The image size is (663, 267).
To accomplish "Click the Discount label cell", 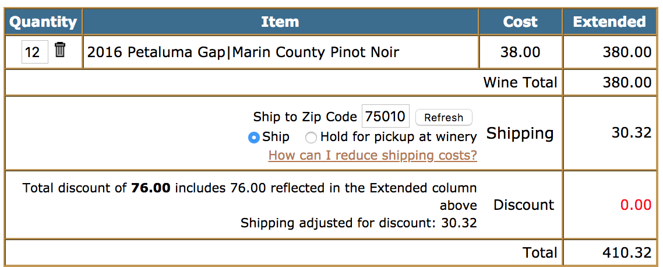I will click(523, 205).
